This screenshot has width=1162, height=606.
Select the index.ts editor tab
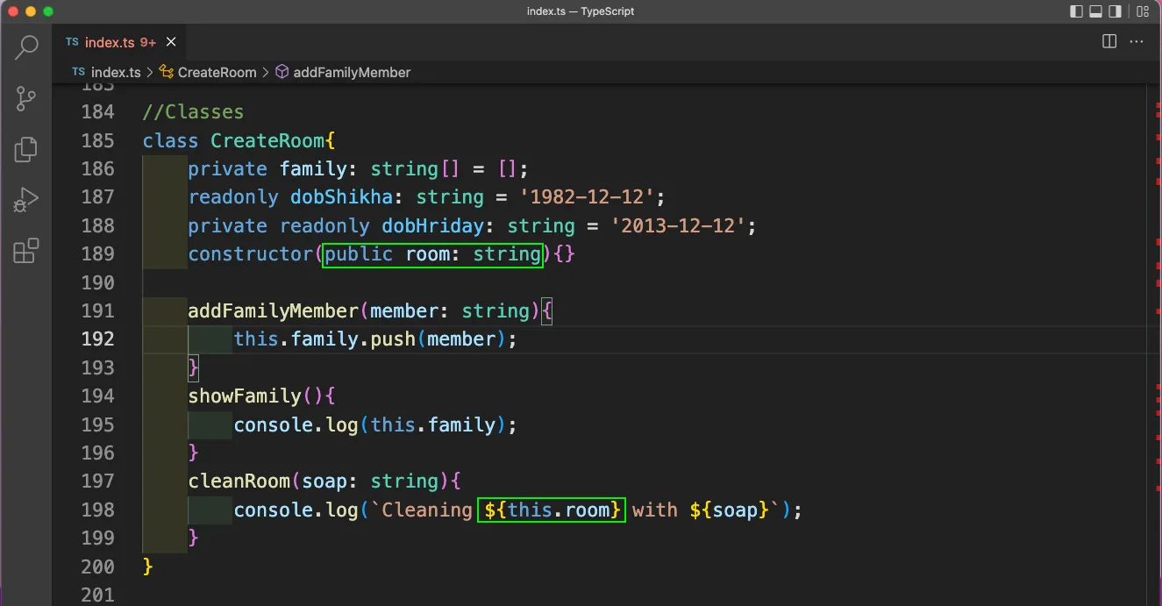click(x=118, y=42)
